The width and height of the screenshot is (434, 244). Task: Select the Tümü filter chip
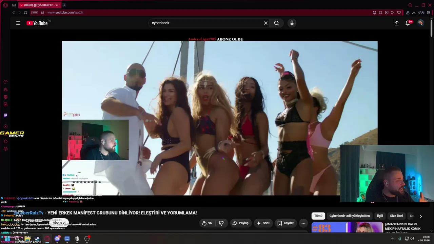[318, 216]
